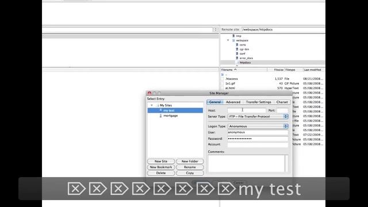
Task: Click the New Folder button
Action: [190, 162]
